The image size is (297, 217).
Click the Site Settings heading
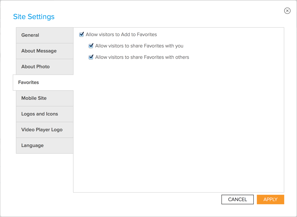[34, 17]
